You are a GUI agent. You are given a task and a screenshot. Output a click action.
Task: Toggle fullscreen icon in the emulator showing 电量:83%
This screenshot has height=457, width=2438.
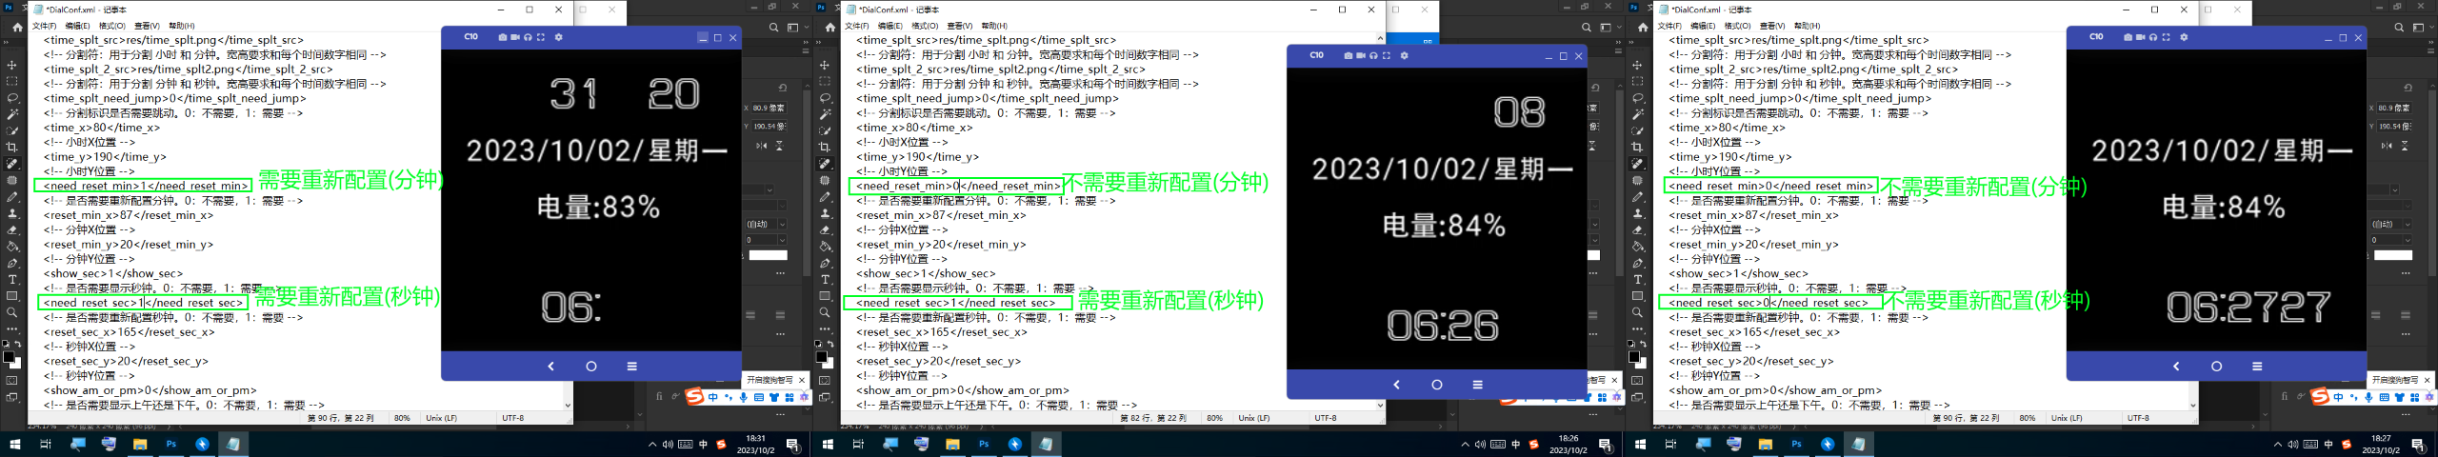pos(540,37)
